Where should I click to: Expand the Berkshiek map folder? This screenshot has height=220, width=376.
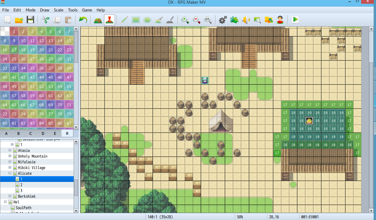click(x=10, y=196)
